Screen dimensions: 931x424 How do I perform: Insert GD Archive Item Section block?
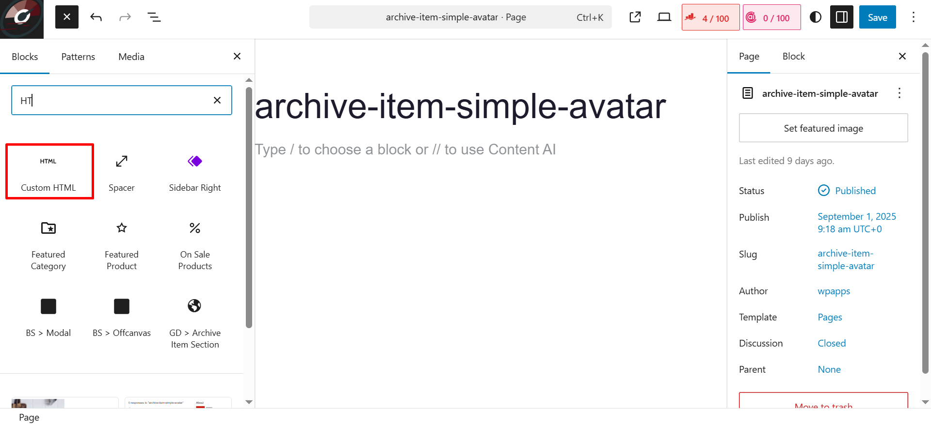click(195, 324)
